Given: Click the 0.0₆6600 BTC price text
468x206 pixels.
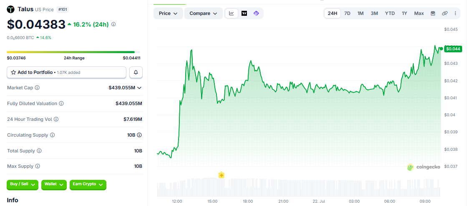Looking at the screenshot, I should coord(20,38).
